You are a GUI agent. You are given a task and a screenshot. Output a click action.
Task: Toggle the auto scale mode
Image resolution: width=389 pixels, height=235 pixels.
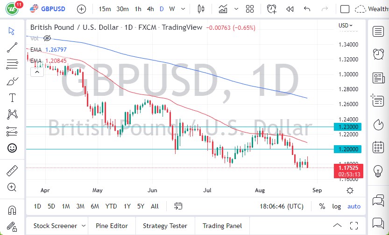click(354, 206)
